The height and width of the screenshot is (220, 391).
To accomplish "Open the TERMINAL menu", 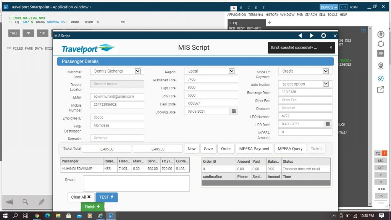I will [255, 15].
